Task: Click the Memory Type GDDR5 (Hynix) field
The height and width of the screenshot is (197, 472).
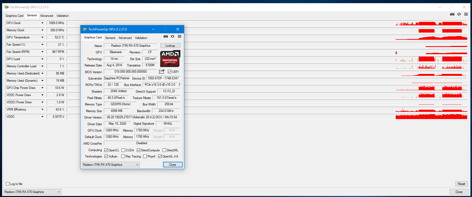Action: click(120, 104)
